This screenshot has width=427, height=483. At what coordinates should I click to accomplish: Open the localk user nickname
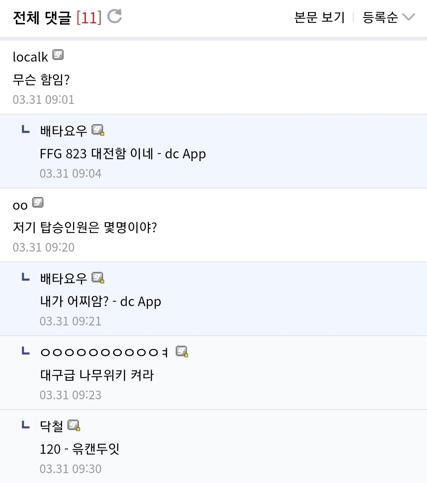tap(30, 57)
